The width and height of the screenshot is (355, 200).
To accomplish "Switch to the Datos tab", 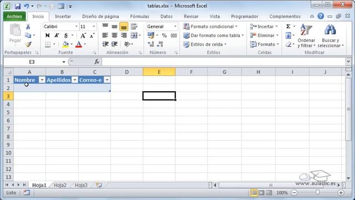I will tap(166, 16).
